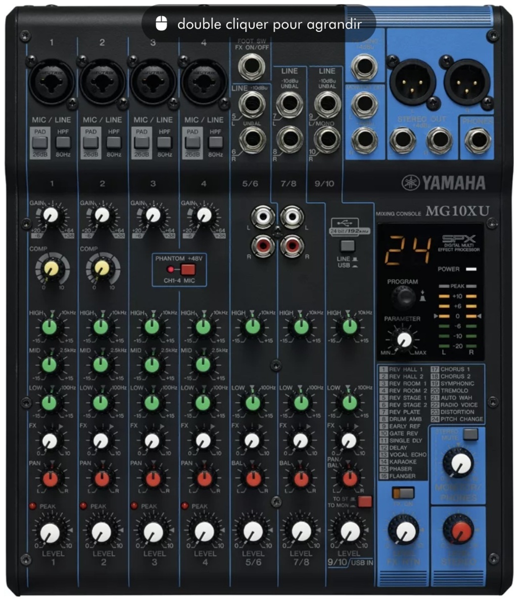Click the PARAMETER knob under the display
522x607 pixels.
404,339
